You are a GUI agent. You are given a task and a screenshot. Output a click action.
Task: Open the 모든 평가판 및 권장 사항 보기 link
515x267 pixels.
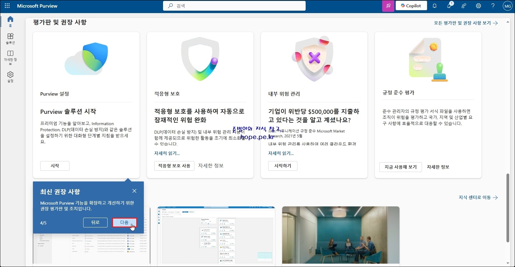(x=466, y=23)
